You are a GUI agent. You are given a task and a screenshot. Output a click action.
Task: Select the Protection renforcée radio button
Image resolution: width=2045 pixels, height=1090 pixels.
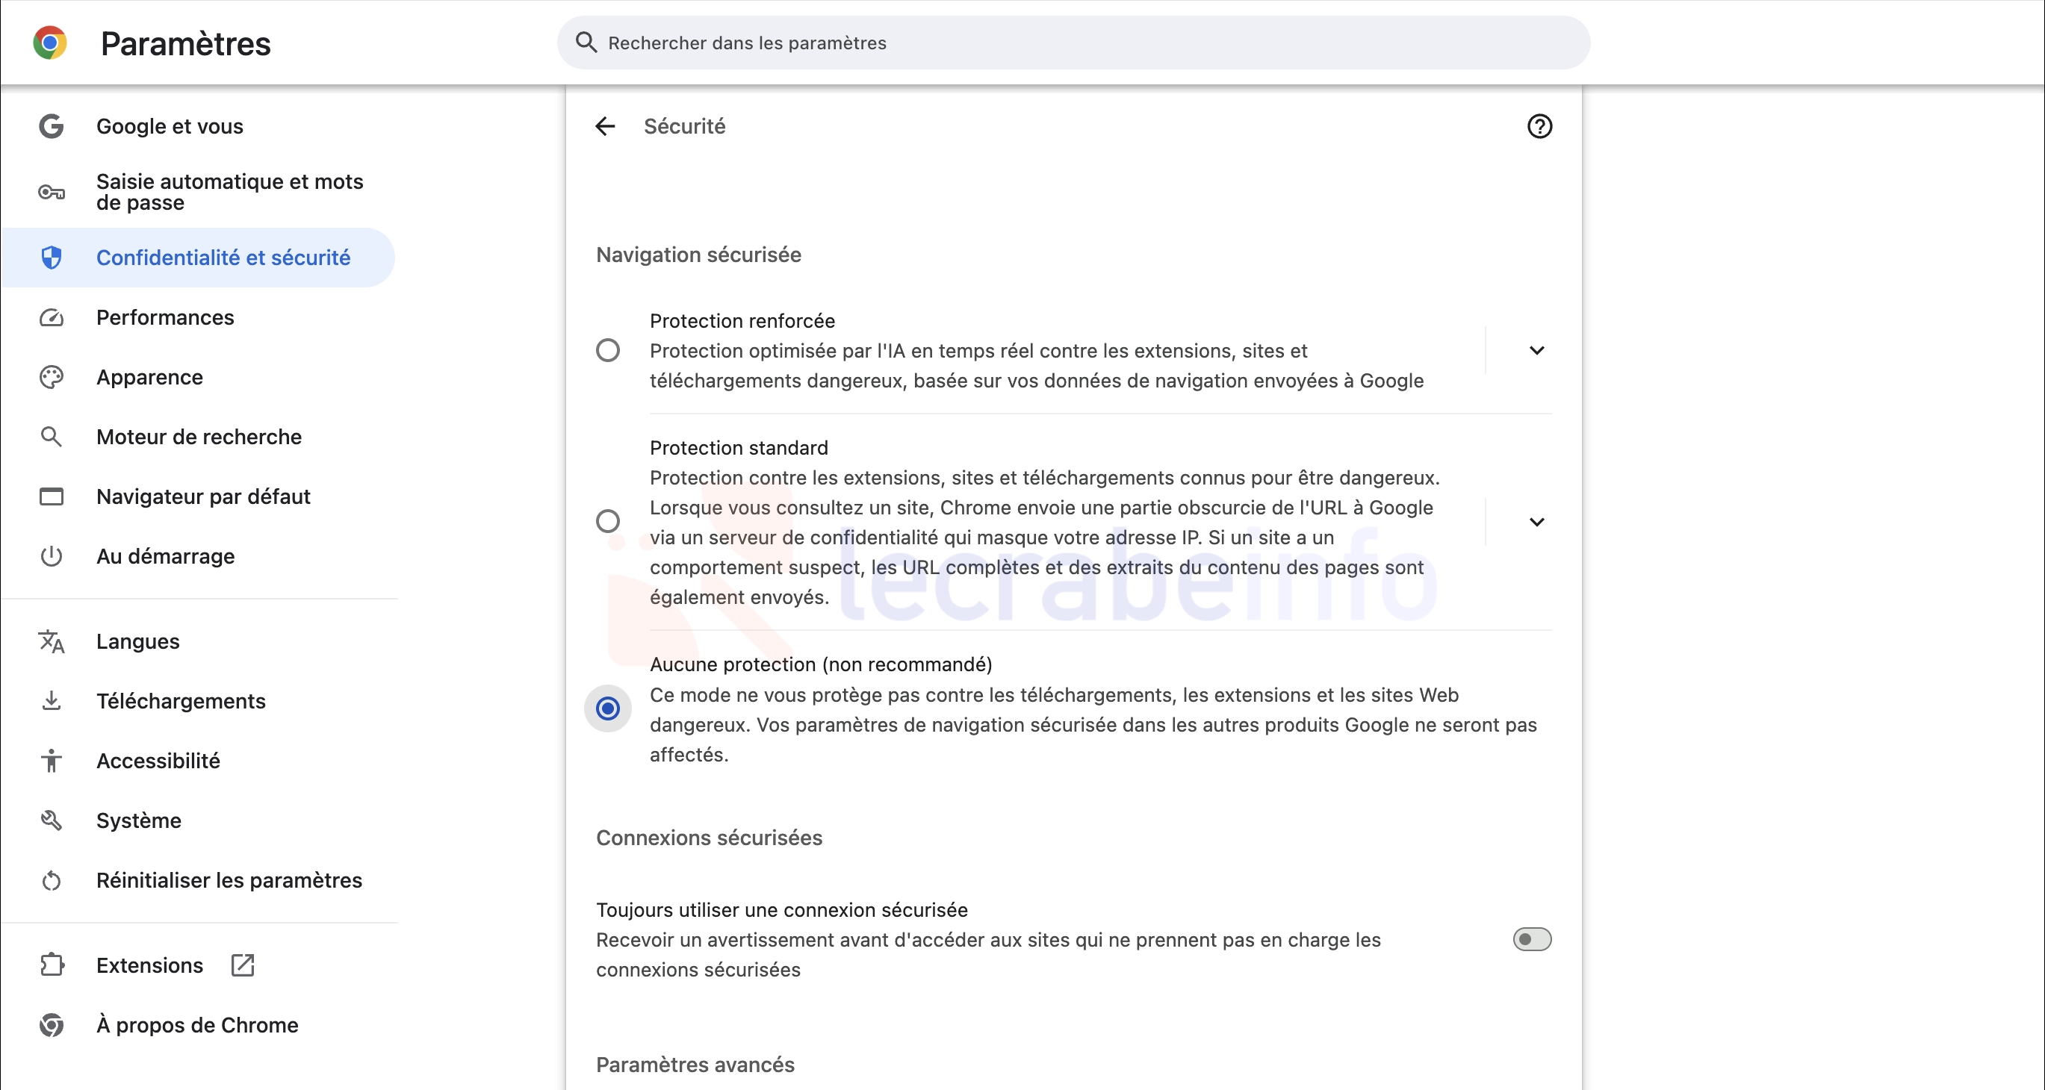608,350
